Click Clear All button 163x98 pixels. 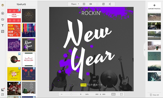pyautogui.click(x=154, y=95)
